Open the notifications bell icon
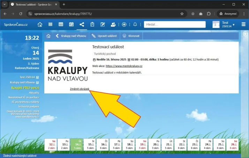Viewport: 249px width, 158px height. [135, 24]
